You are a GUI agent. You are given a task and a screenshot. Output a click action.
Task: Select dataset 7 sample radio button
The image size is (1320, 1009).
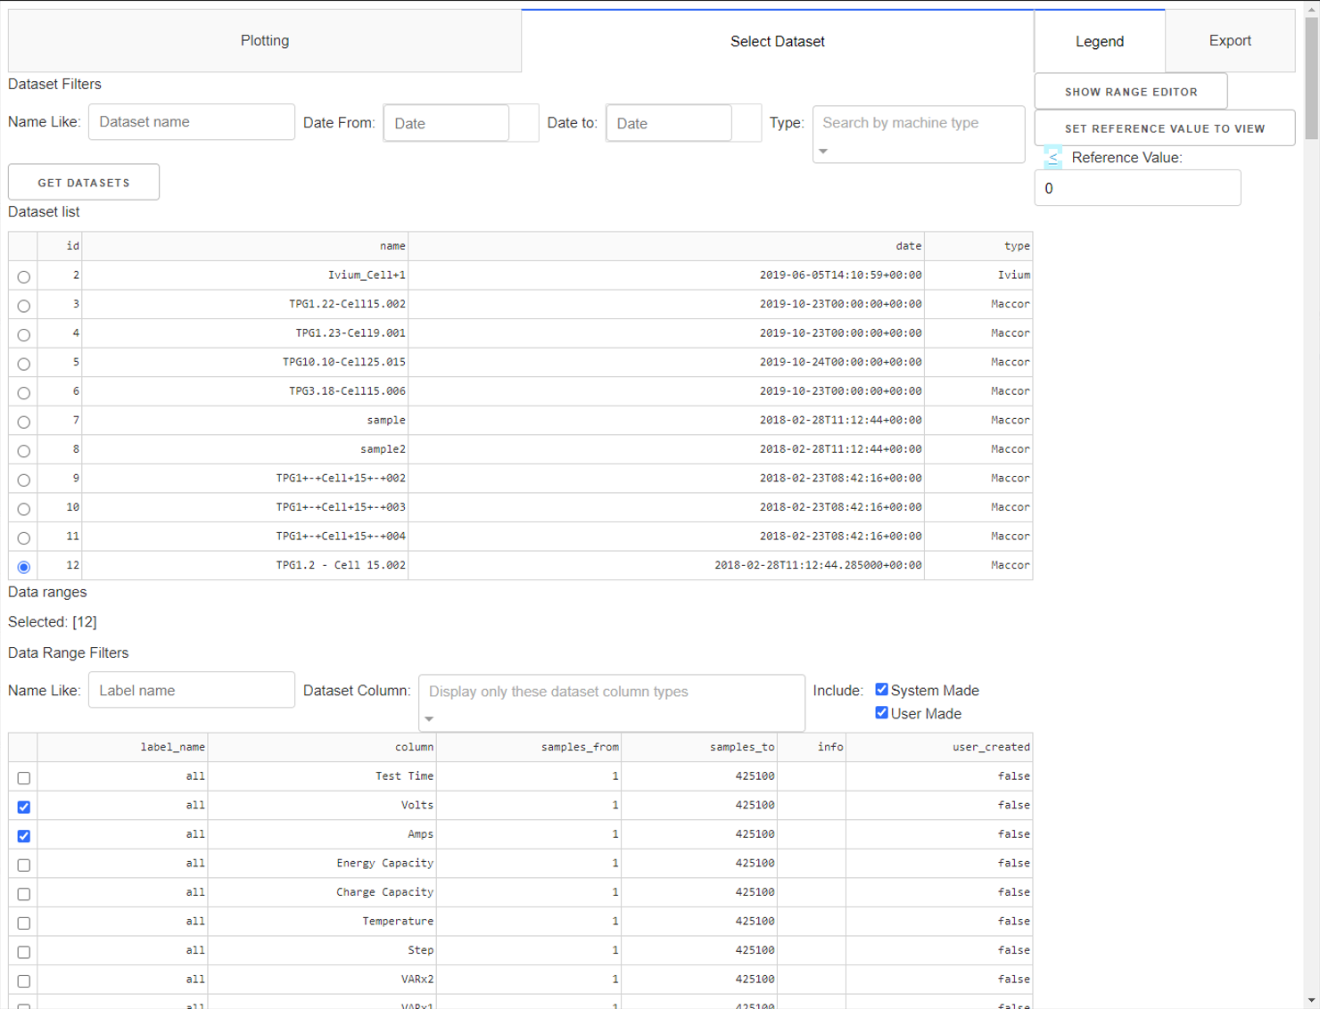[24, 422]
